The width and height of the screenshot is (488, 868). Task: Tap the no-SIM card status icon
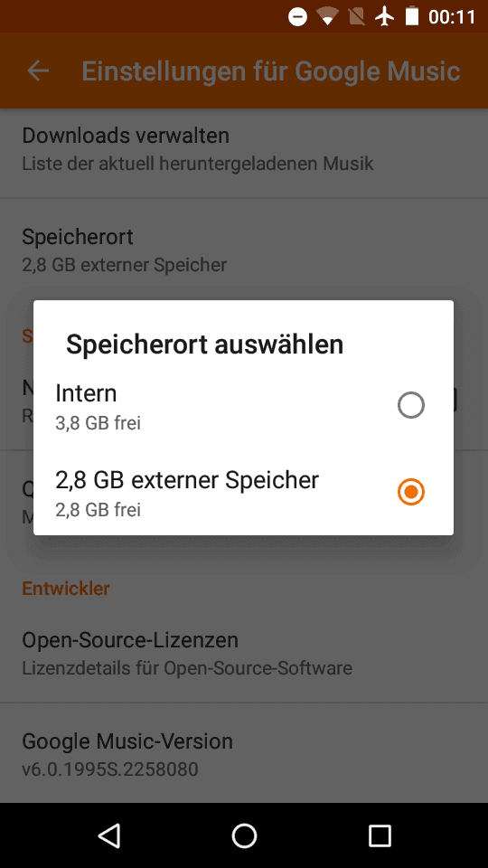[x=356, y=17]
